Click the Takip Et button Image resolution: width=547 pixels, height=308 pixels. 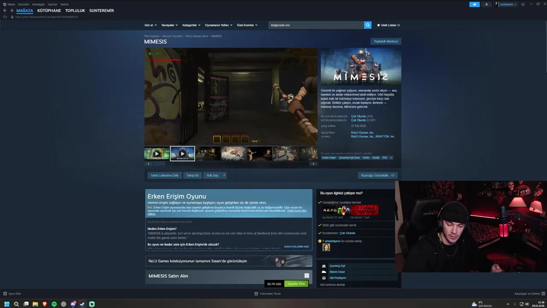pos(192,175)
